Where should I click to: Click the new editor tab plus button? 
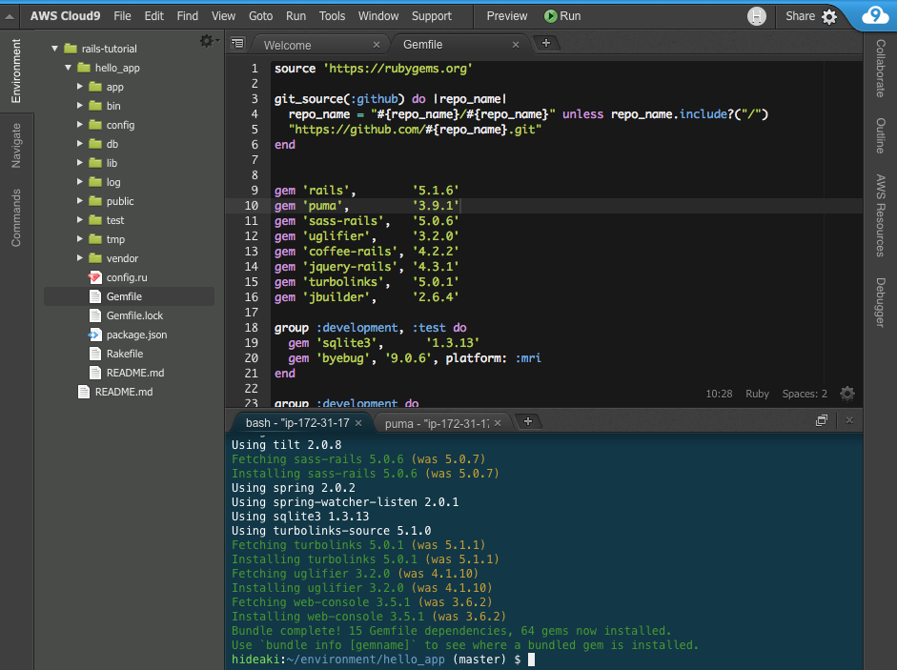tap(546, 43)
